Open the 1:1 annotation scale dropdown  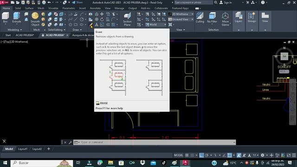(255, 155)
